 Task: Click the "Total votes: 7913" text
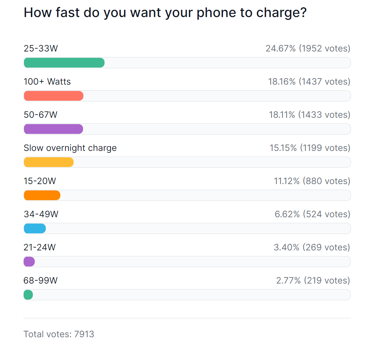coord(59,334)
